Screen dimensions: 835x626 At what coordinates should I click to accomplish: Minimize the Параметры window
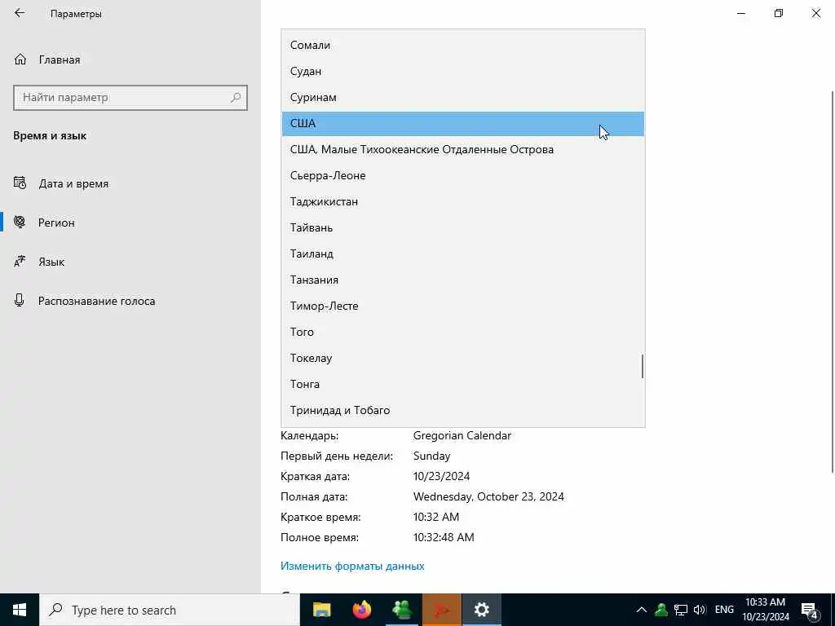(741, 13)
